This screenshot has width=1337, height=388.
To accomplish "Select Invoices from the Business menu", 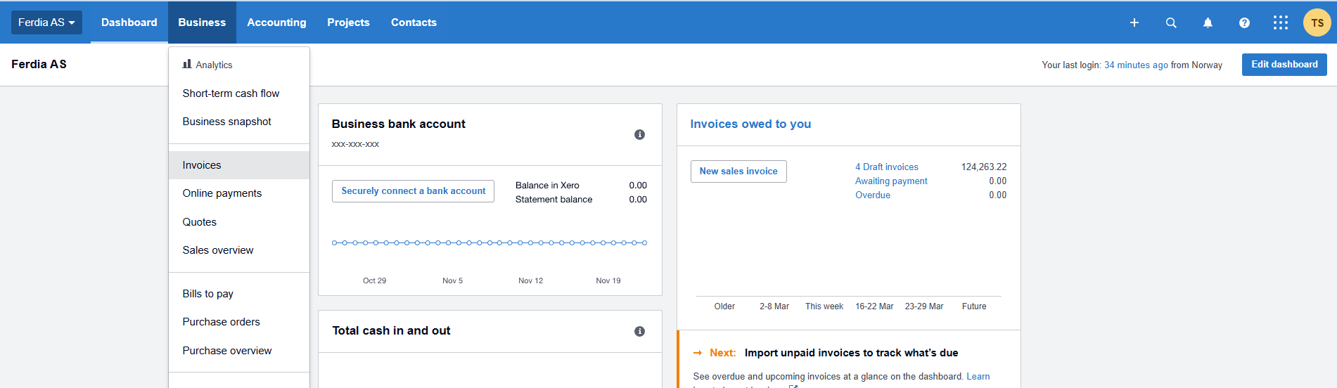I will (202, 165).
